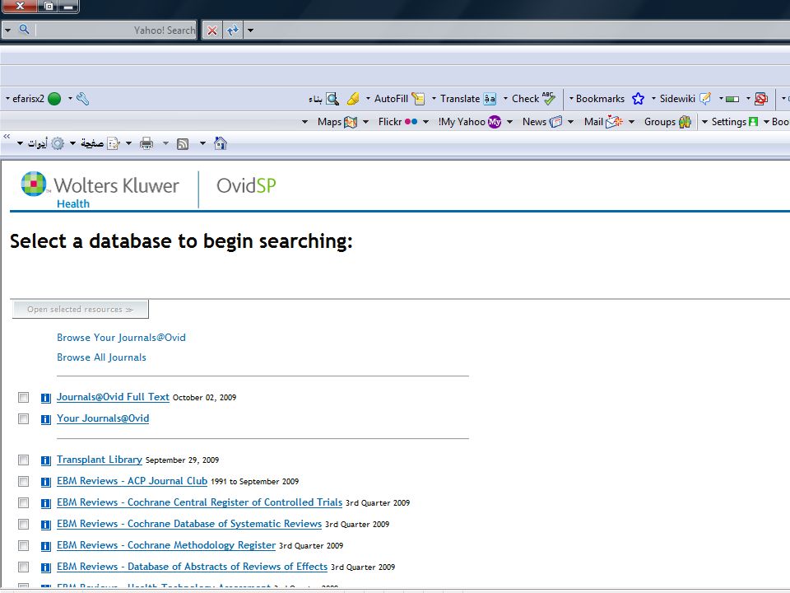The width and height of the screenshot is (790, 593).
Task: Open the Journals@Ovid Full Text link
Action: 113,397
